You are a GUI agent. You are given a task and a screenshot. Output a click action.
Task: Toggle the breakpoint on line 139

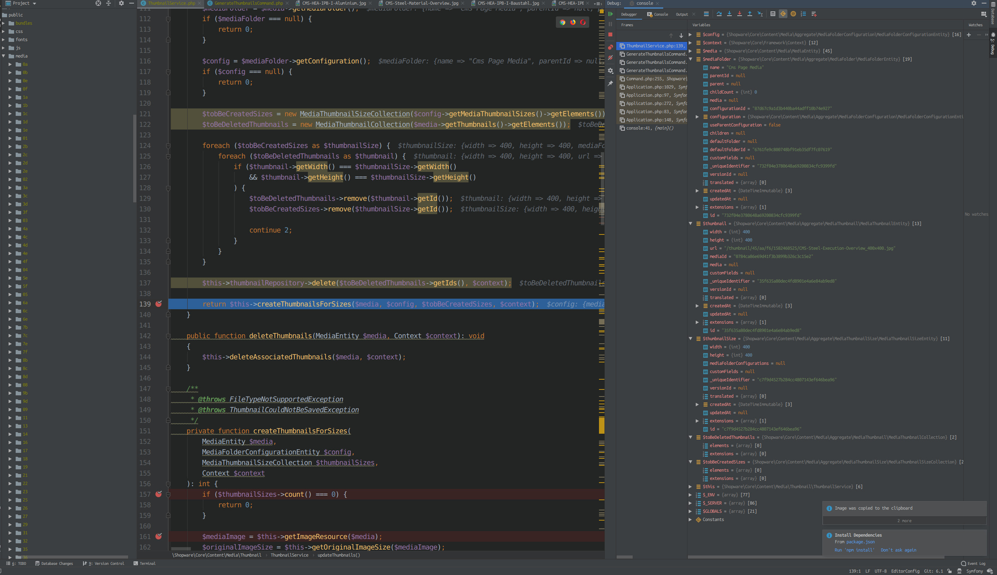159,304
